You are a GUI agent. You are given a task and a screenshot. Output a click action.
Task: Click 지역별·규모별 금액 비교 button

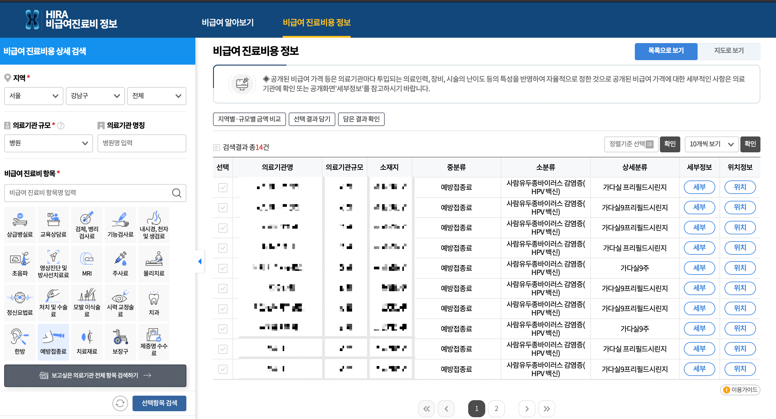point(249,119)
